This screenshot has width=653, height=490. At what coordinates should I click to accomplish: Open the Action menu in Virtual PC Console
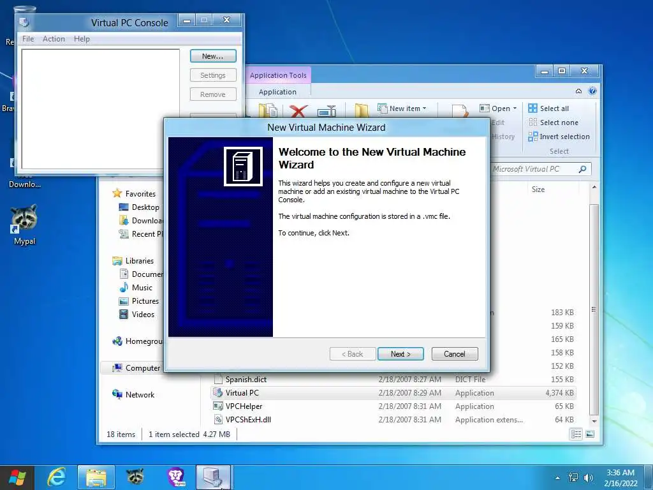coord(54,39)
